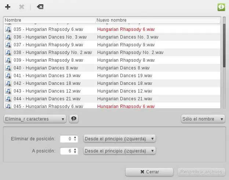Click audio file icon for 035 row

point(8,29)
